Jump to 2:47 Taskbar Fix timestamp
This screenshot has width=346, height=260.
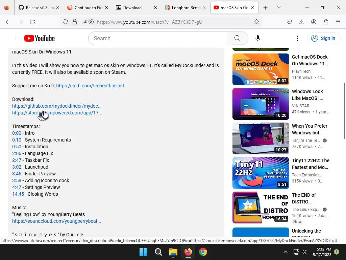click(x=17, y=160)
